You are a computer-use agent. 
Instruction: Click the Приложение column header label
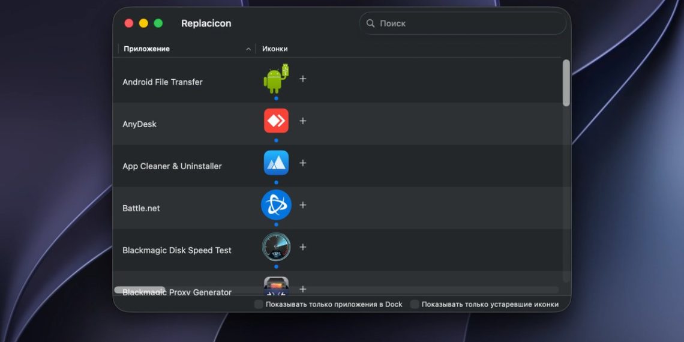pos(146,49)
